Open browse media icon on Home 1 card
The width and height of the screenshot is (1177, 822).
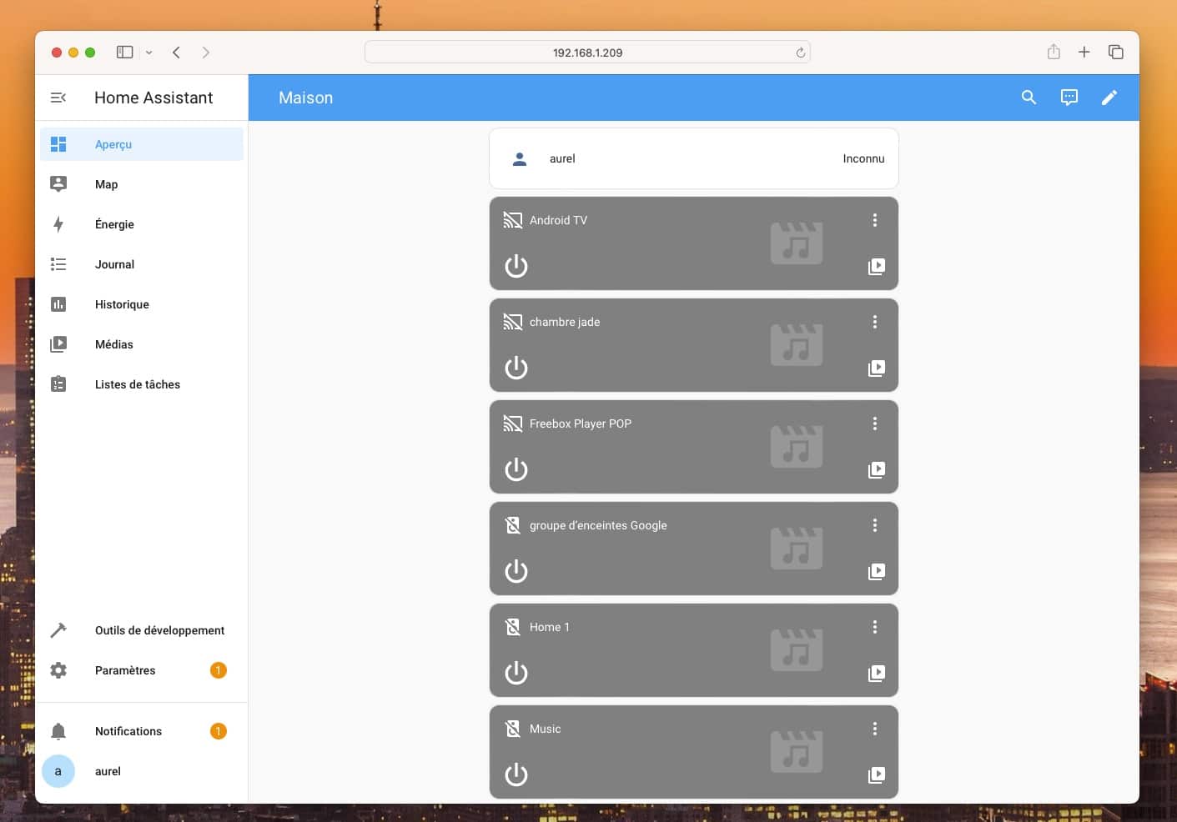click(x=876, y=674)
